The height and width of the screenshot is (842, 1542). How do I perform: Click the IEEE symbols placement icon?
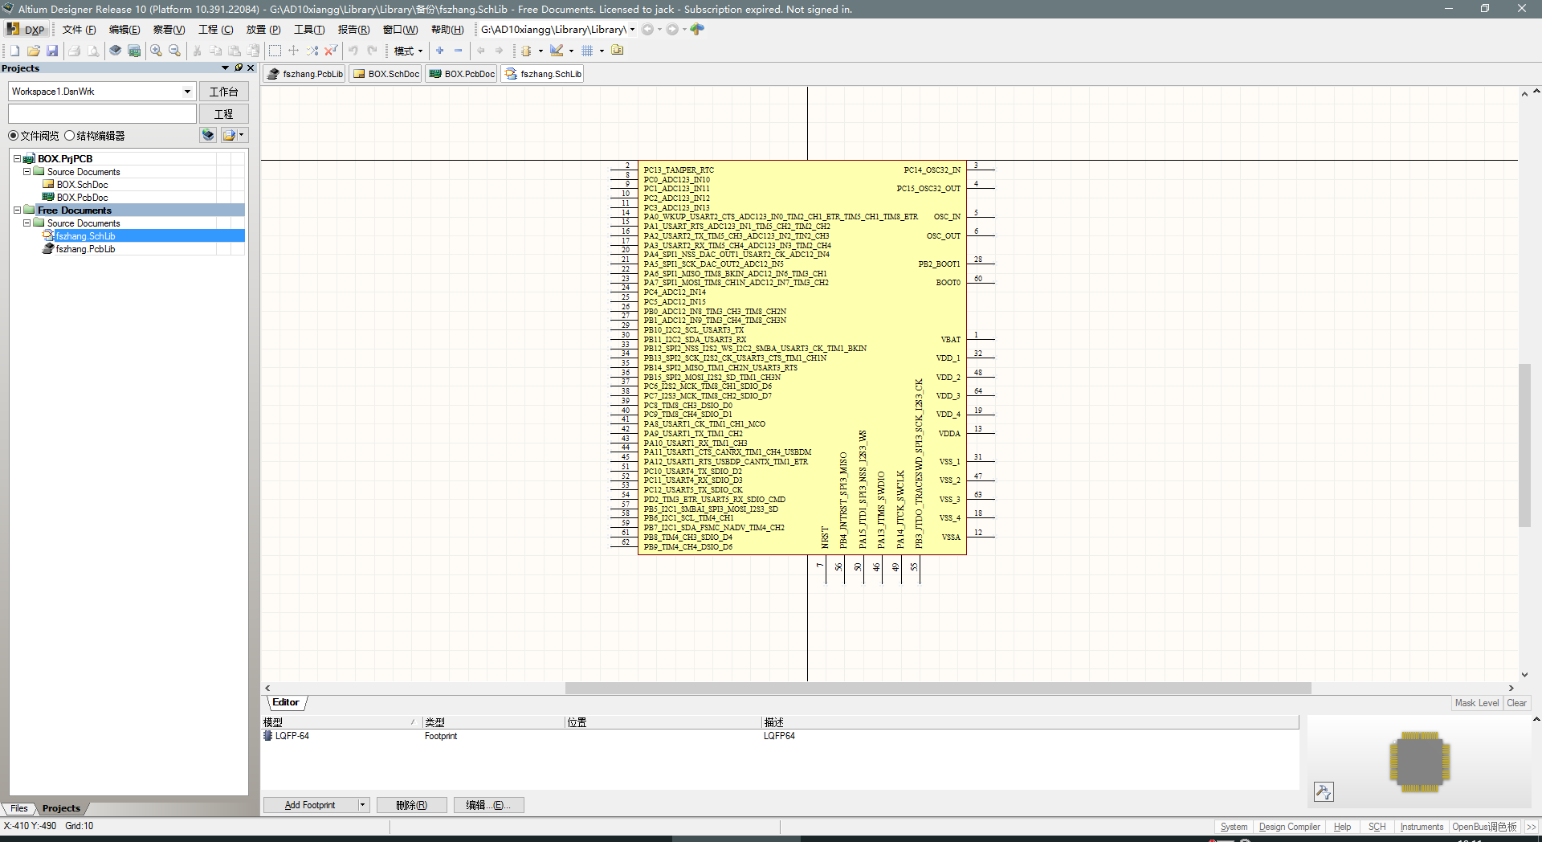(x=527, y=51)
